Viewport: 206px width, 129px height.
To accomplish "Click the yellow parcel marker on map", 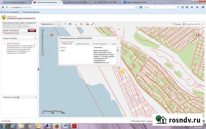I will pos(121,72).
